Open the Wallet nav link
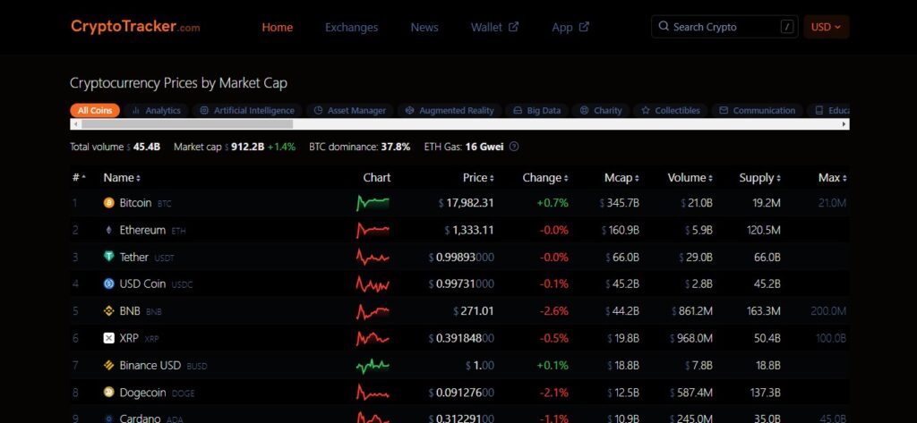The image size is (917, 423). coord(494,28)
